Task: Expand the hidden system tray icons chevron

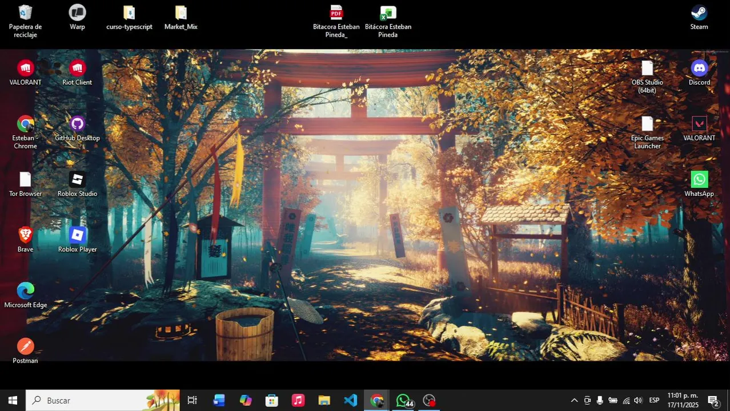Action: [574, 400]
